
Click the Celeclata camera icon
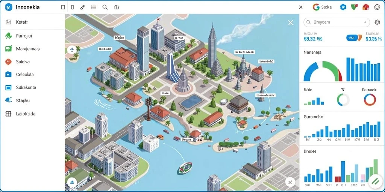pyautogui.click(x=8, y=75)
